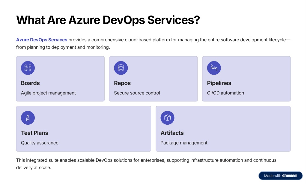Click 'Quality assurance' description

[x=40, y=143]
